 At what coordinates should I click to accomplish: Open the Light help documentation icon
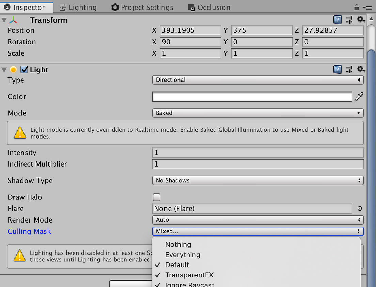click(337, 69)
